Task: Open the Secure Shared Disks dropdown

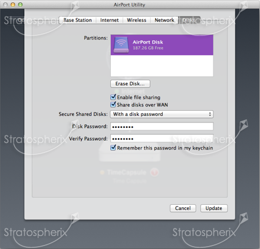Action: coord(162,114)
